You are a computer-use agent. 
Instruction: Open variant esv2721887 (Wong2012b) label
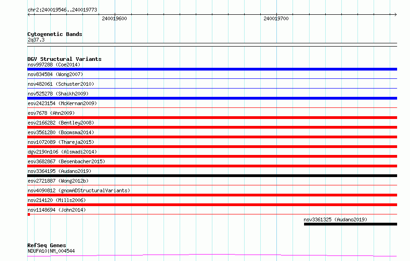click(x=58, y=181)
